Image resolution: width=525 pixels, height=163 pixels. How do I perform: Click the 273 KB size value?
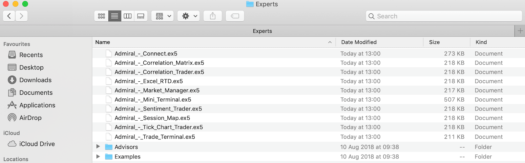(454, 53)
